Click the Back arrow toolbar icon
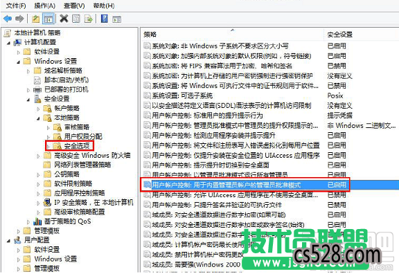 [x=8, y=19]
